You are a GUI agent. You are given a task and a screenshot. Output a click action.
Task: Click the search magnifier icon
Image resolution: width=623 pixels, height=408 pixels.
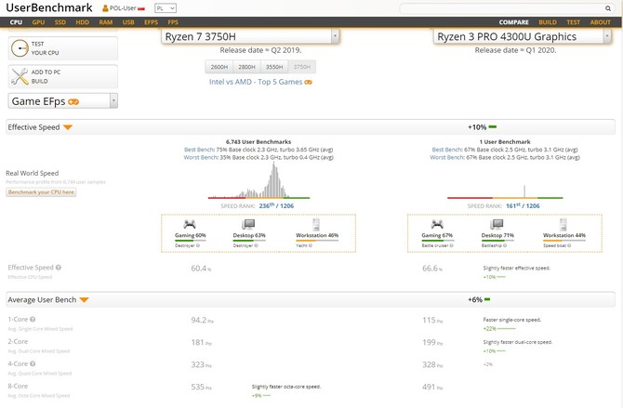click(x=608, y=8)
